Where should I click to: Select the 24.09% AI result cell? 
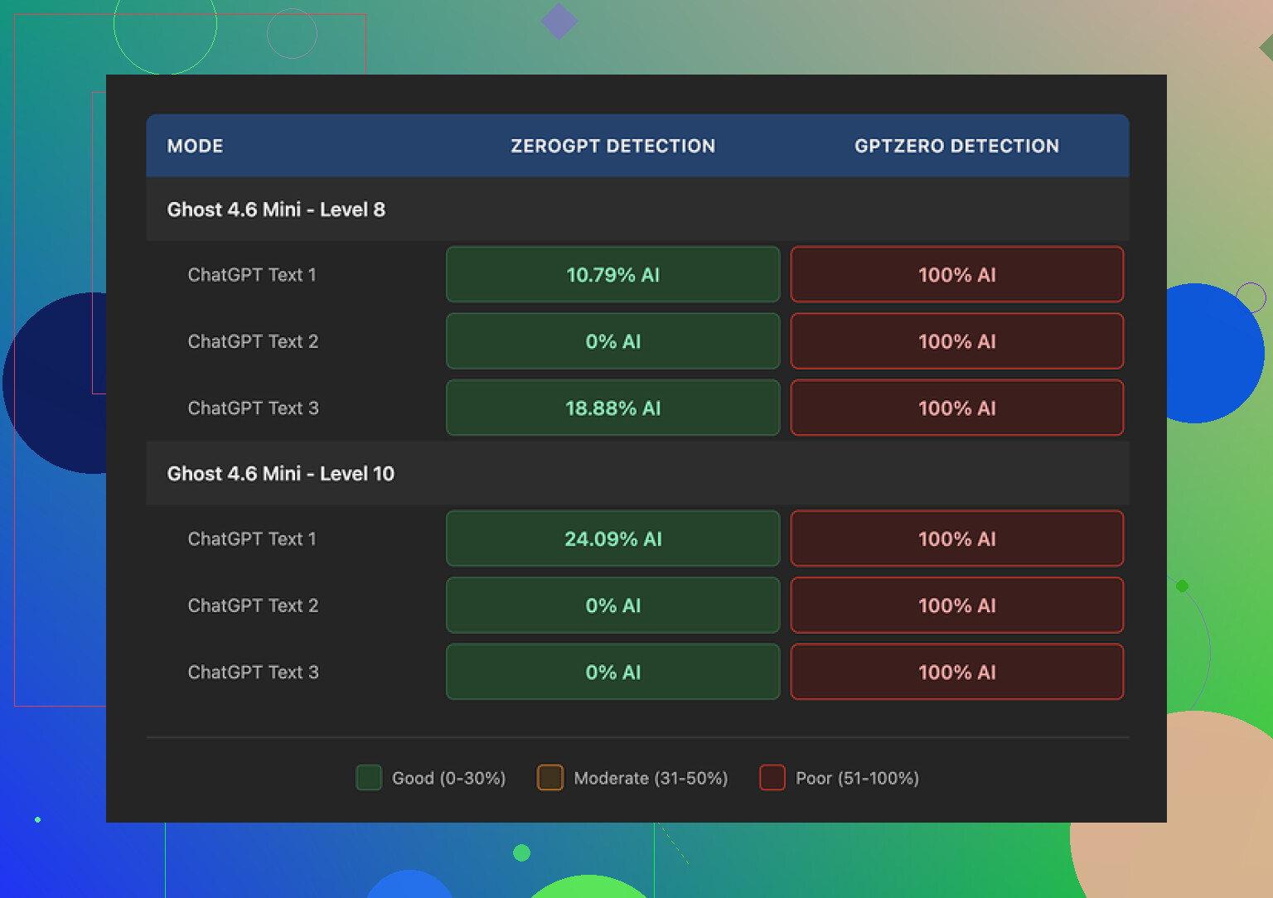pos(612,539)
